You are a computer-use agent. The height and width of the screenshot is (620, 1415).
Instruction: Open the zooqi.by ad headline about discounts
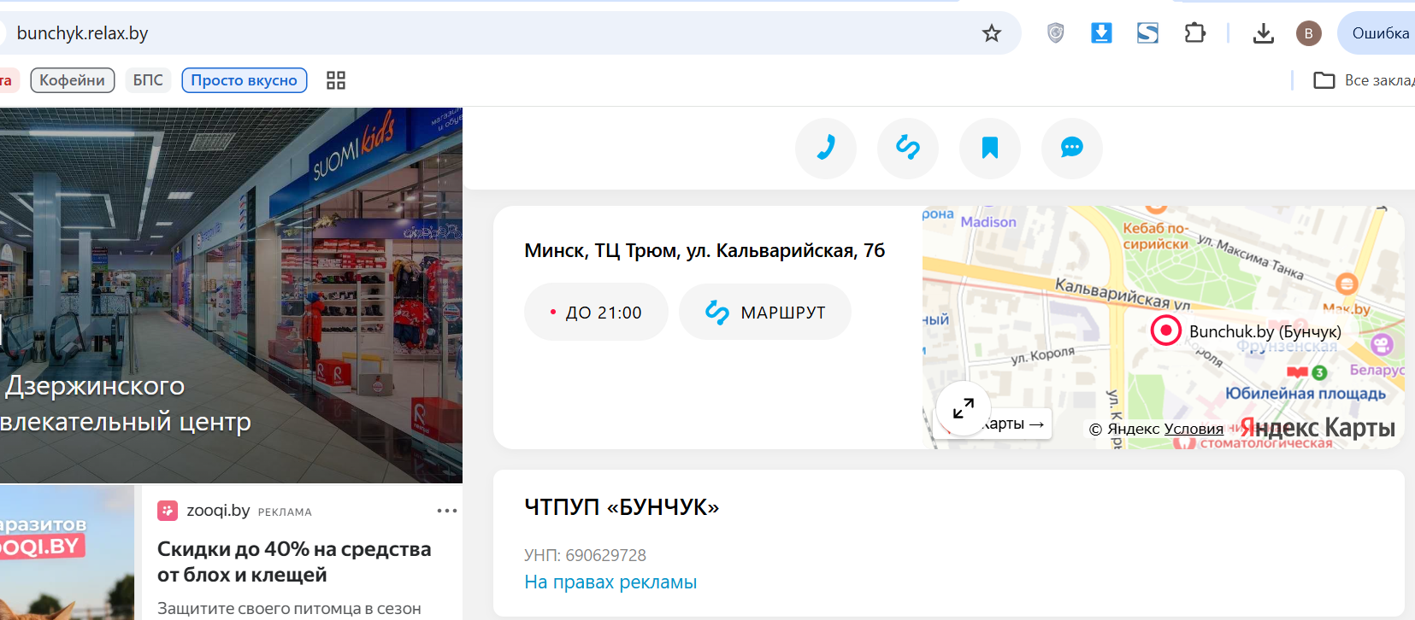[294, 562]
